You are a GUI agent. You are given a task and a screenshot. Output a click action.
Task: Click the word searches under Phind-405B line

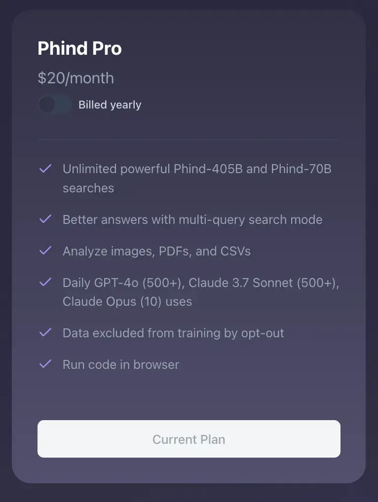pyautogui.click(x=88, y=188)
